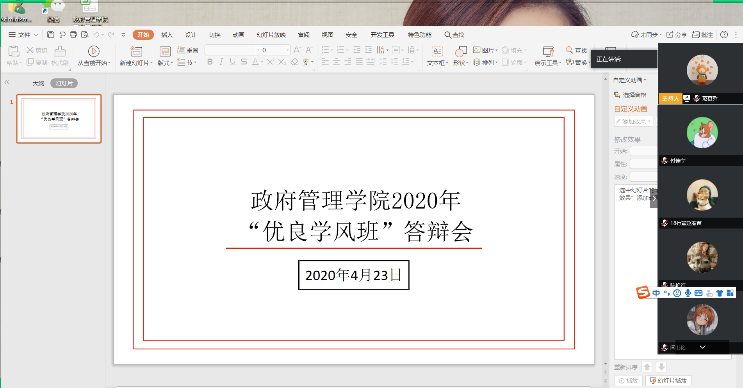The width and height of the screenshot is (743, 388).
Task: Click the Undo arrow icon
Action: [x=96, y=35]
